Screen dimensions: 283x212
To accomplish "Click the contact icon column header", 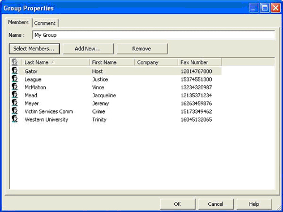I will [x=15, y=62].
